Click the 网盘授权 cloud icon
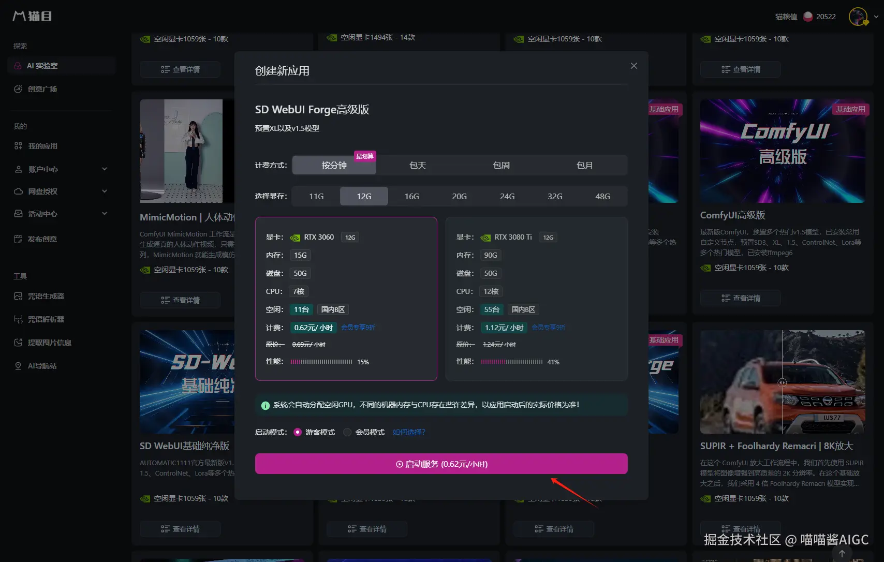The image size is (884, 562). [18, 191]
